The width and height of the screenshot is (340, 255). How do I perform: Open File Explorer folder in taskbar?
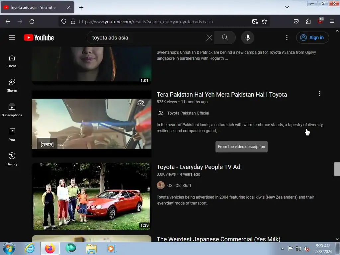(91, 248)
